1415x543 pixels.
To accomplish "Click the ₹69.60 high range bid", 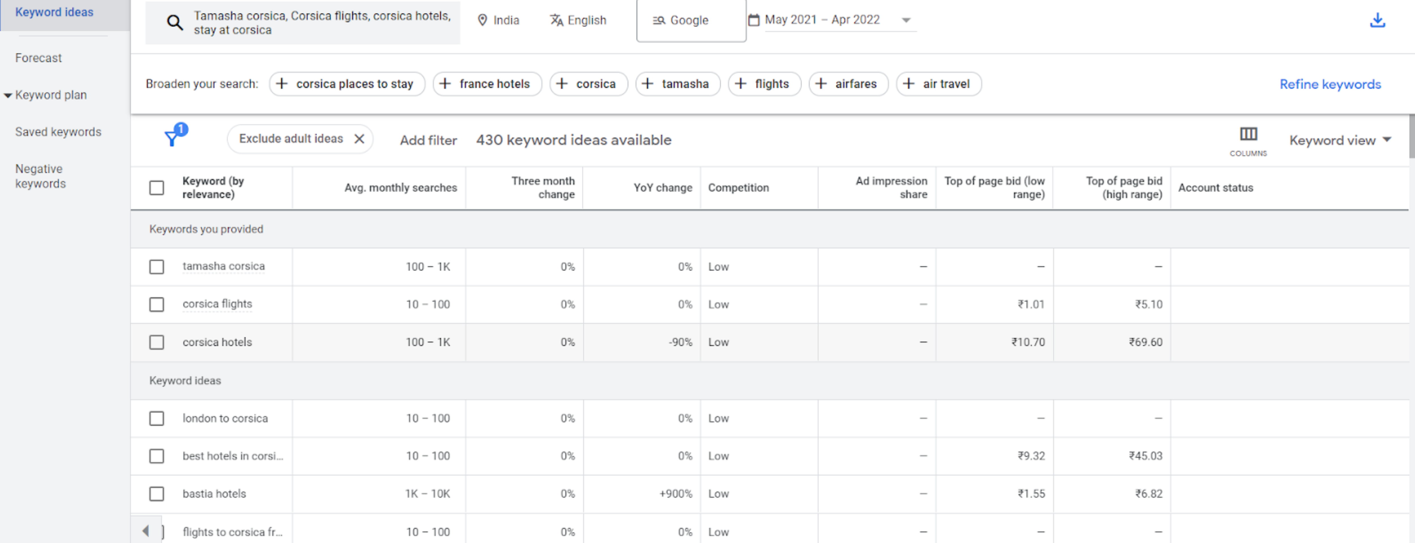I will [1145, 342].
